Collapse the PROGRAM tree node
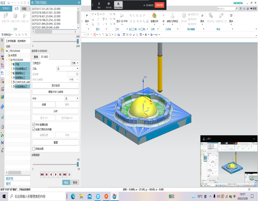The image size is (258, 201). click(x=7, y=60)
